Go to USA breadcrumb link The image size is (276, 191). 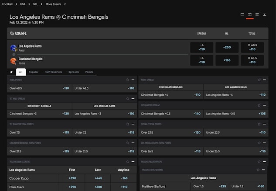point(23,4)
